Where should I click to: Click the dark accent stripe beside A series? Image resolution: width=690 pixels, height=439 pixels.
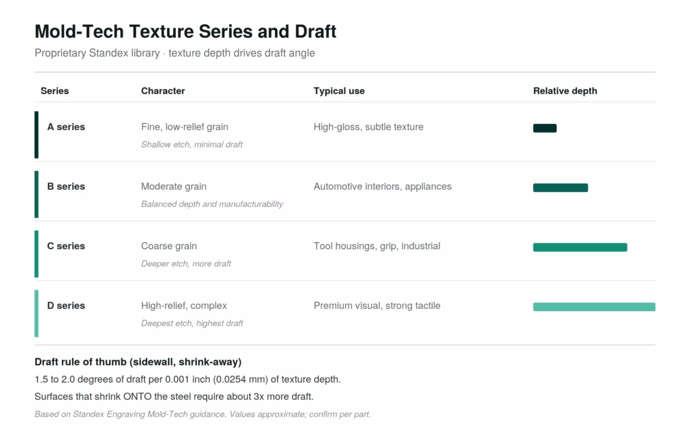(36, 135)
